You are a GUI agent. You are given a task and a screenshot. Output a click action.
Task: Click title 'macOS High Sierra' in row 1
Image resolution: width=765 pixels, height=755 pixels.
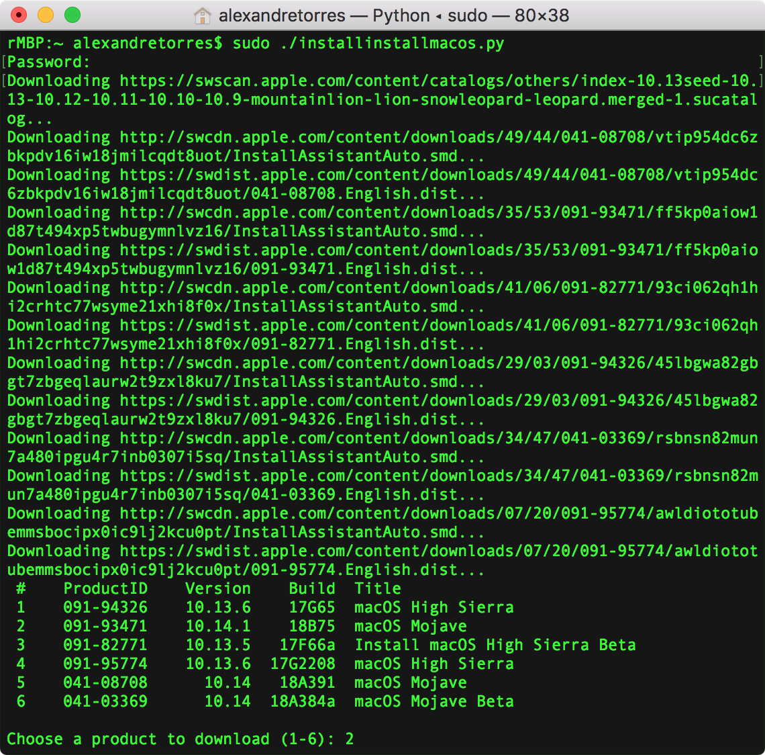[434, 607]
